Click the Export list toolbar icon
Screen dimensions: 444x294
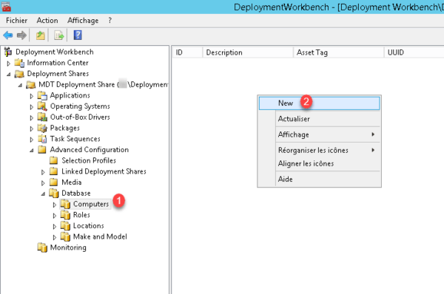coord(59,35)
